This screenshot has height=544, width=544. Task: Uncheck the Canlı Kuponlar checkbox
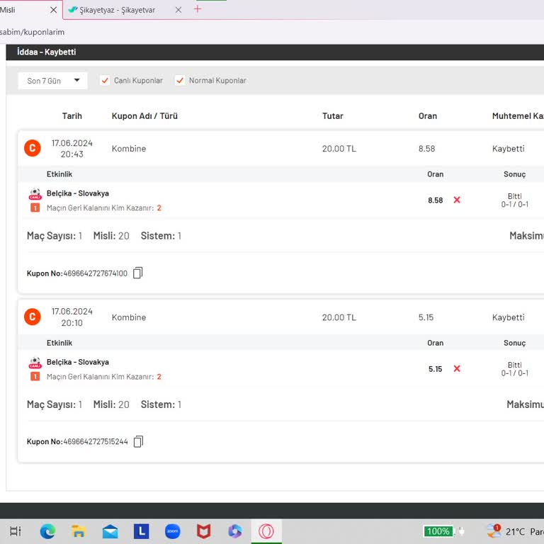pos(105,81)
